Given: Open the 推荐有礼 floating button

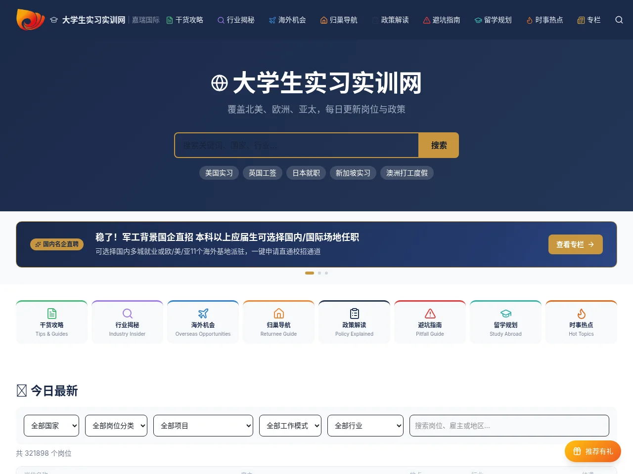Looking at the screenshot, I should point(593,451).
